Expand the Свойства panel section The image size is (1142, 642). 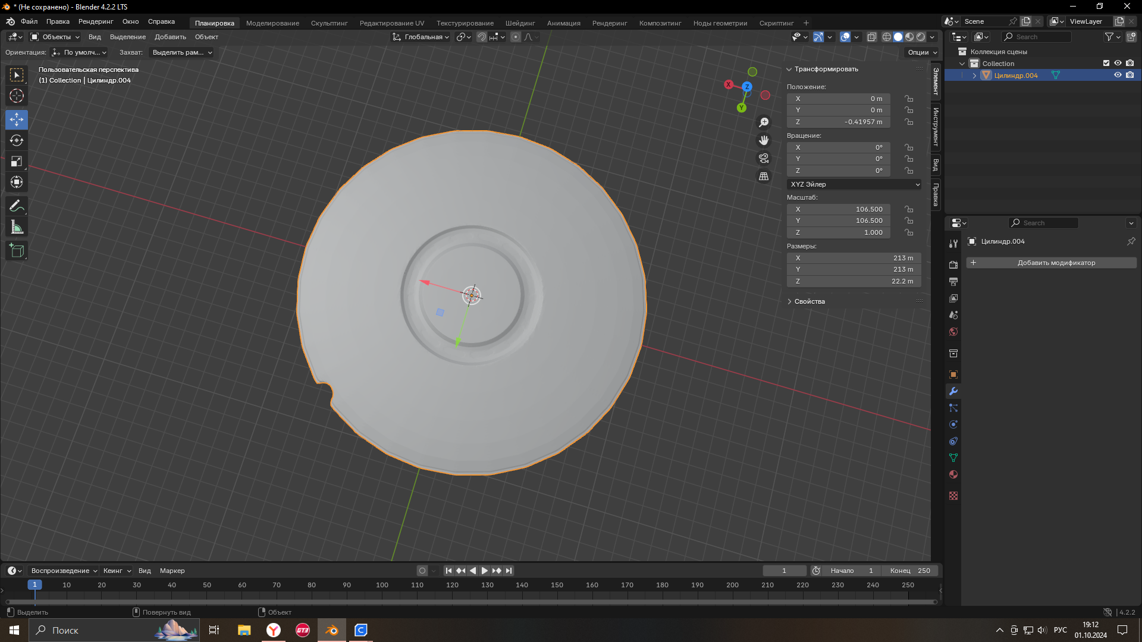(809, 301)
